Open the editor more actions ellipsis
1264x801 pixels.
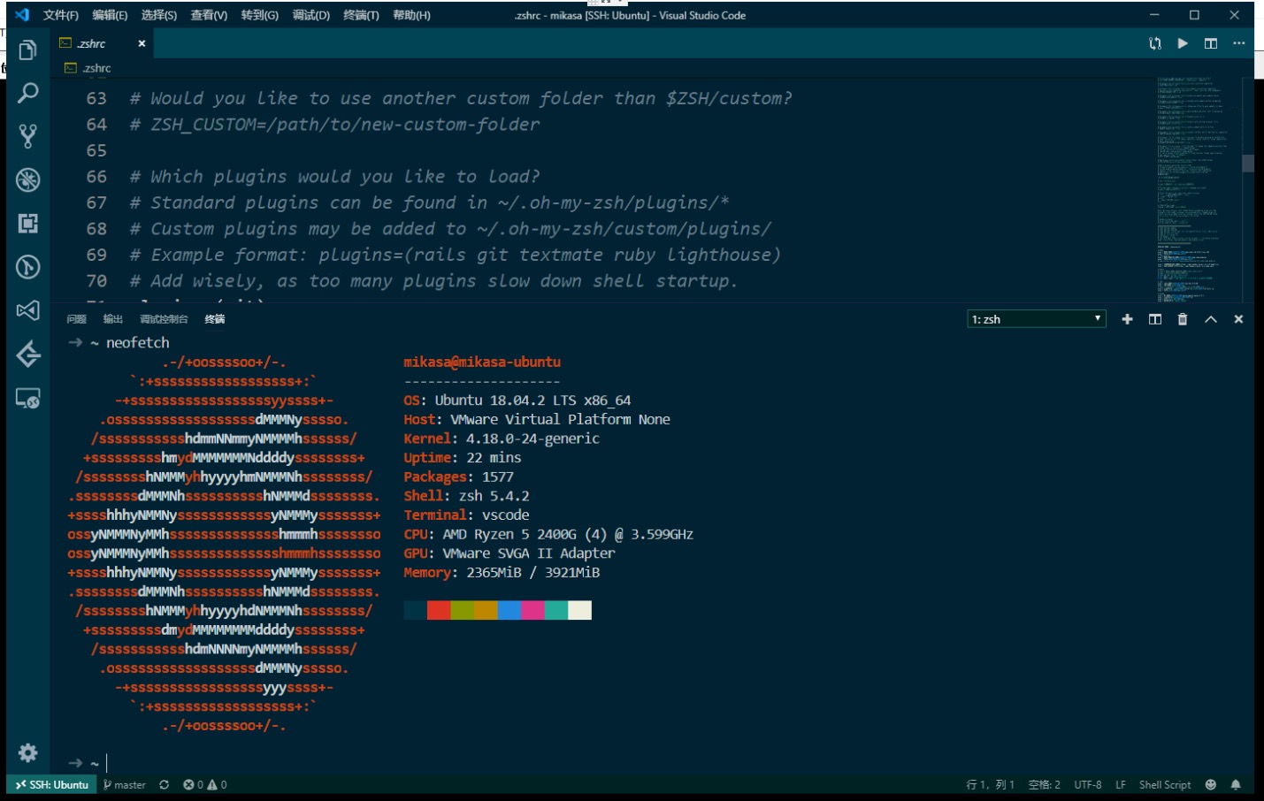[x=1238, y=43]
